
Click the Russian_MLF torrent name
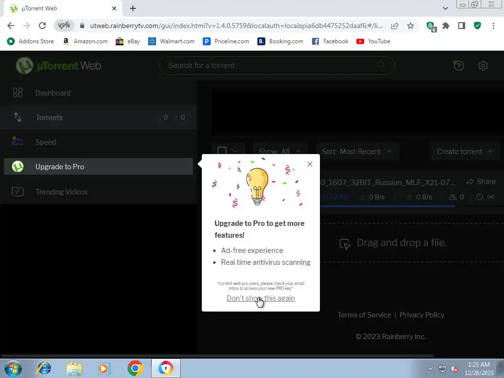tap(388, 182)
